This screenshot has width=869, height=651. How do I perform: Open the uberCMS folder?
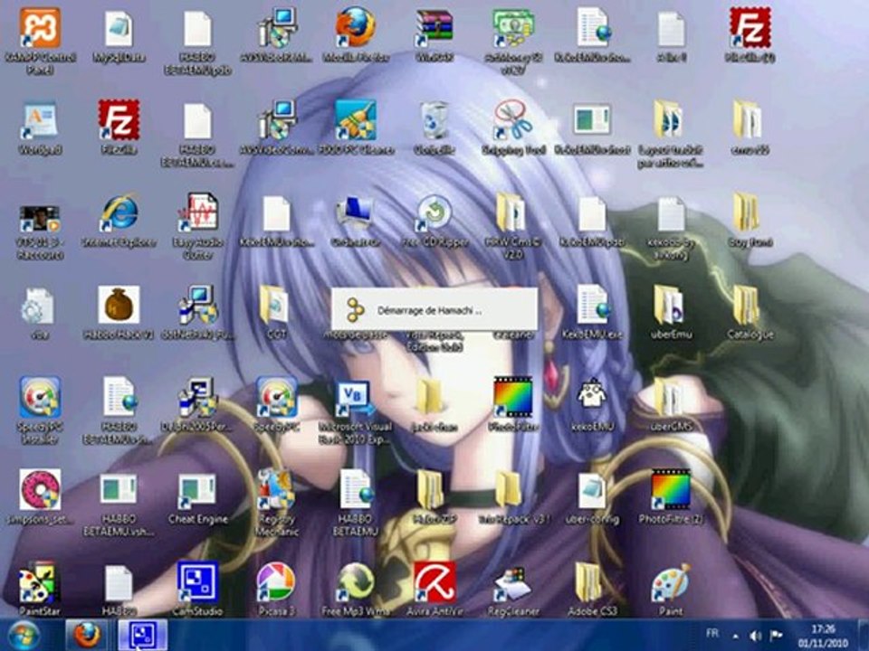(670, 398)
